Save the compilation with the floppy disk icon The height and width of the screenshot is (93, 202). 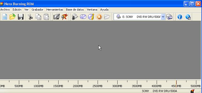21,17
